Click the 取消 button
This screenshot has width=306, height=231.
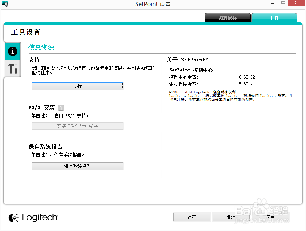click(231, 217)
